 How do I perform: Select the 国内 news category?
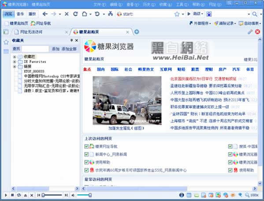(101, 69)
